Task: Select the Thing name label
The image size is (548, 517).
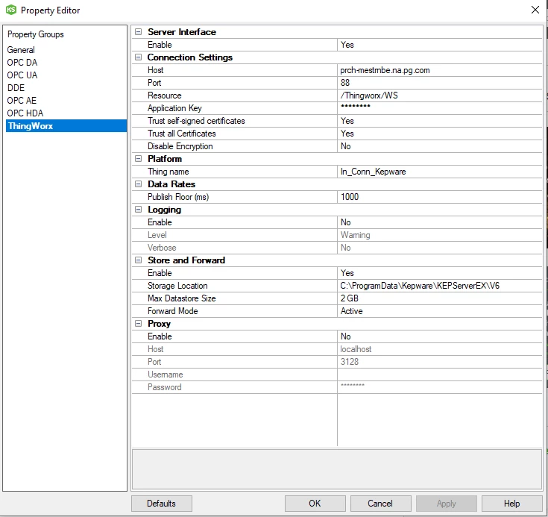Action: coord(168,172)
